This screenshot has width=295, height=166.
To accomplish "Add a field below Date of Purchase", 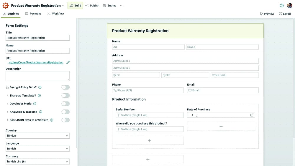I will 221,126.
